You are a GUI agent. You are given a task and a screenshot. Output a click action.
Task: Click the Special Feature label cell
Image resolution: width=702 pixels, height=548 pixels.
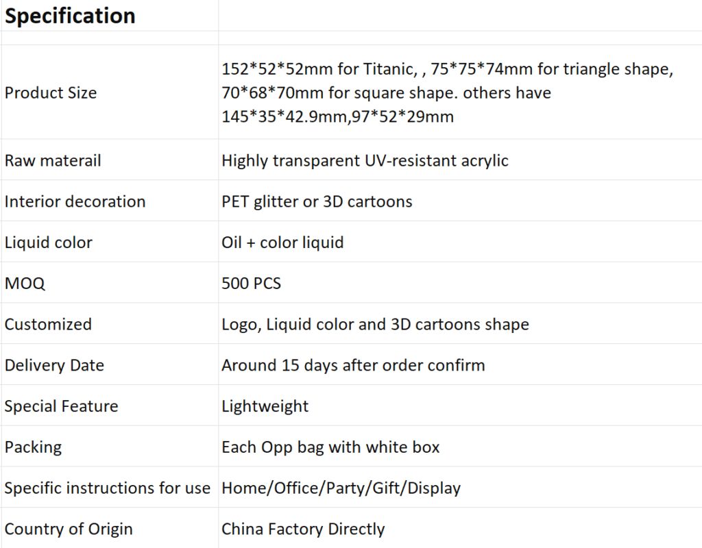(110, 406)
